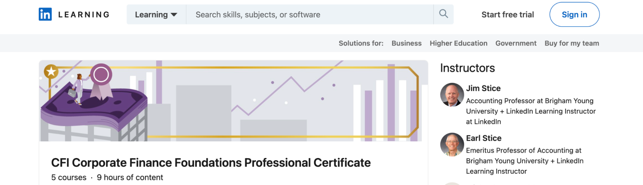
Task: Click the LinkedIn 'in' logo icon
Action: click(x=45, y=14)
